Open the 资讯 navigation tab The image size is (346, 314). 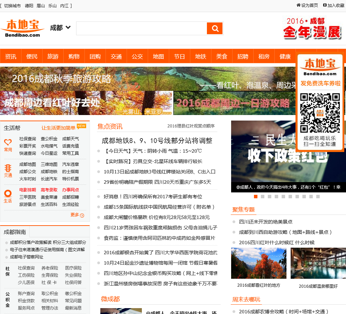[11, 56]
